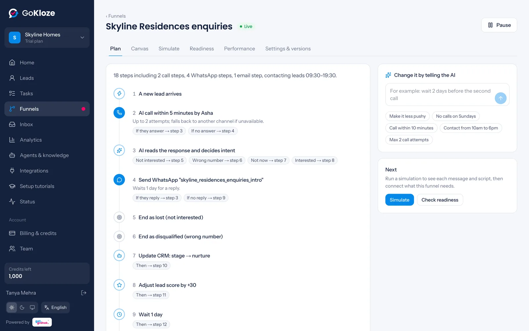This screenshot has height=331, width=529.
Task: Pause the funnel
Action: pyautogui.click(x=499, y=25)
